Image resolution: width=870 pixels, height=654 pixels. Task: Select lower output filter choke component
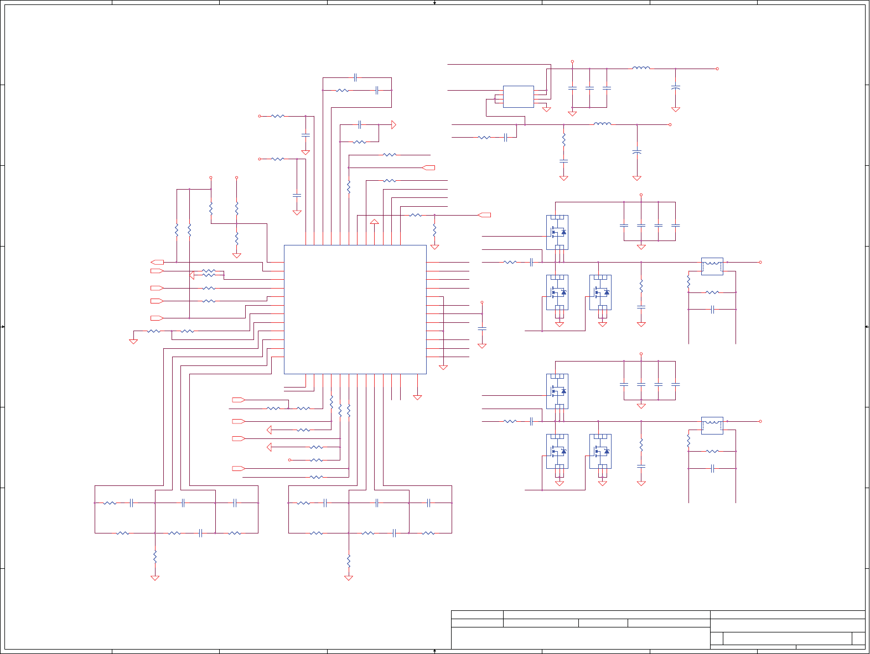pos(712,425)
